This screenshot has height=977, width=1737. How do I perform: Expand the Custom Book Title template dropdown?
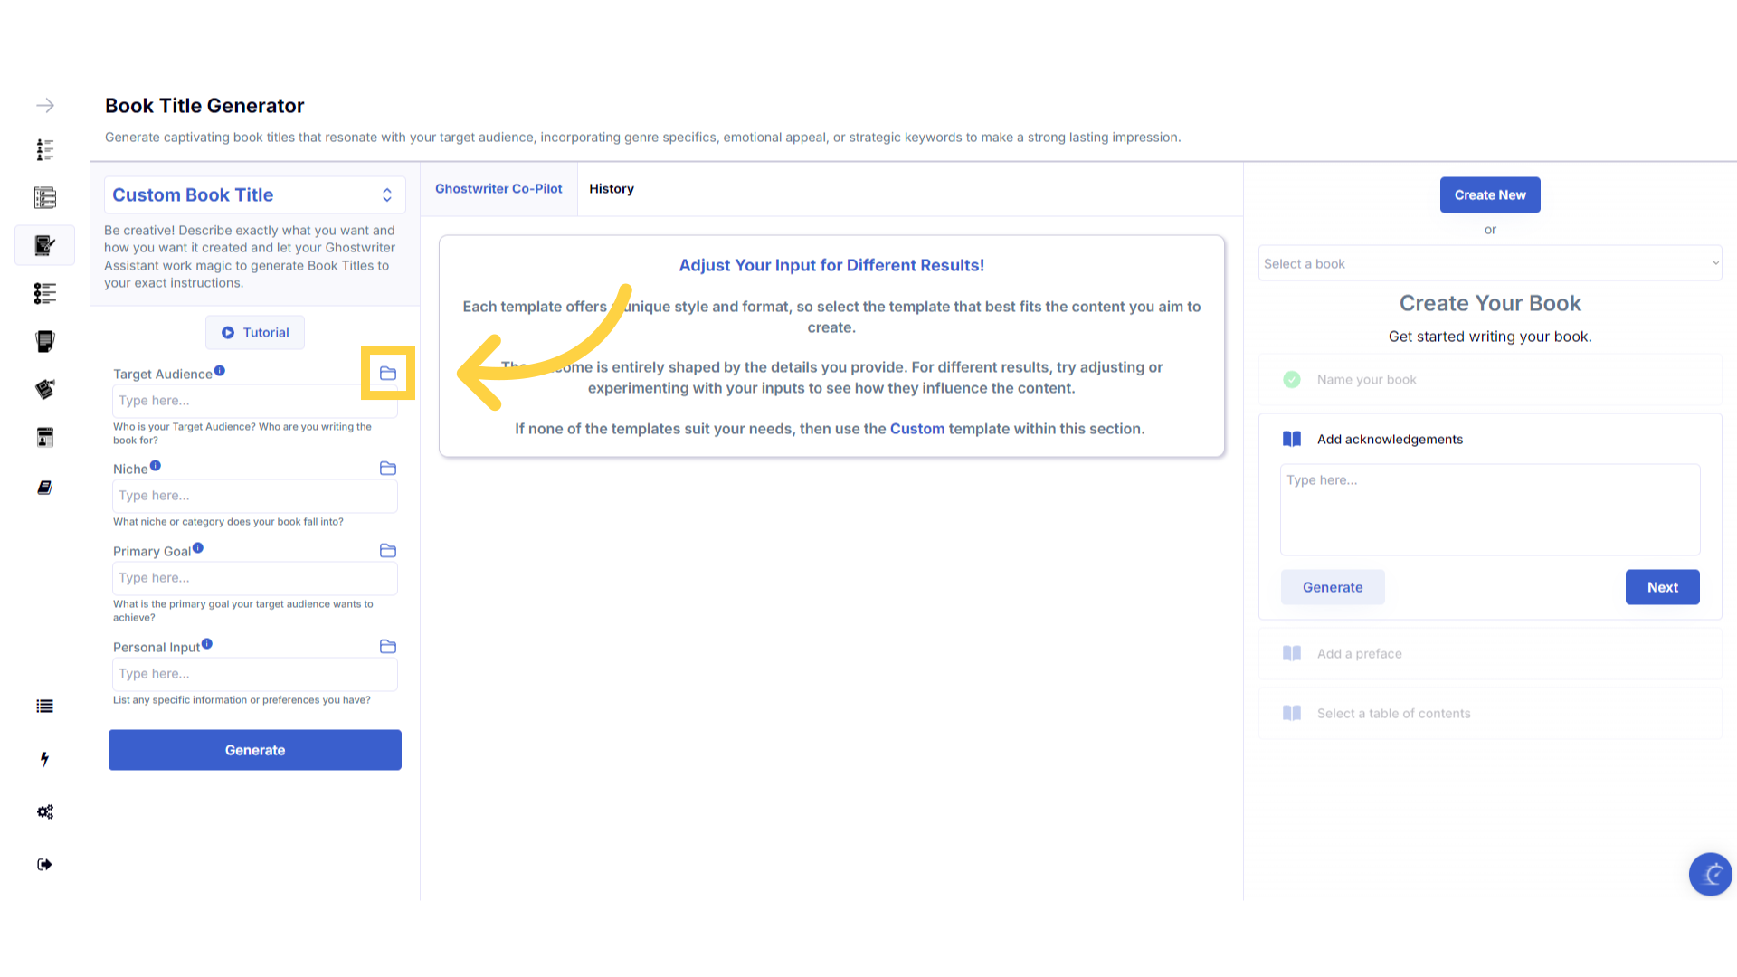coord(255,195)
